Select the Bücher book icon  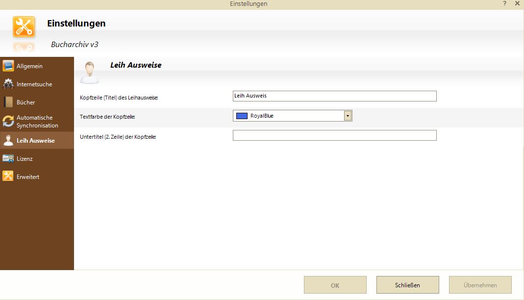tap(8, 102)
